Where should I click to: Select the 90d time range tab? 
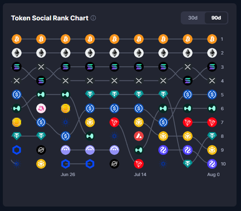coord(216,18)
